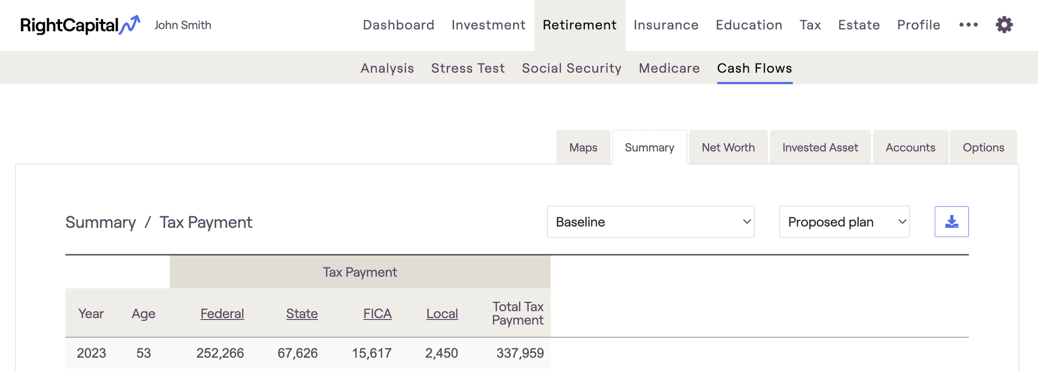Screen dimensions: 1038x371
Task: Open the Investment menu item
Action: 488,25
